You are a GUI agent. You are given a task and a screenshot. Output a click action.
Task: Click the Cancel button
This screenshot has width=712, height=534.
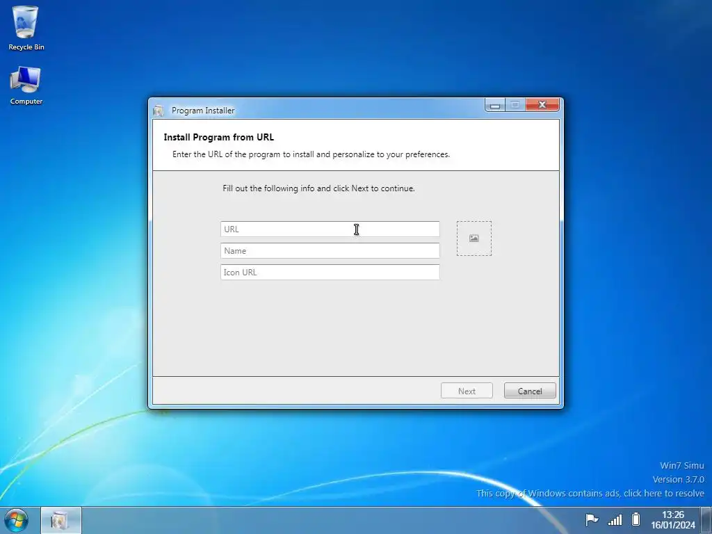click(x=530, y=391)
